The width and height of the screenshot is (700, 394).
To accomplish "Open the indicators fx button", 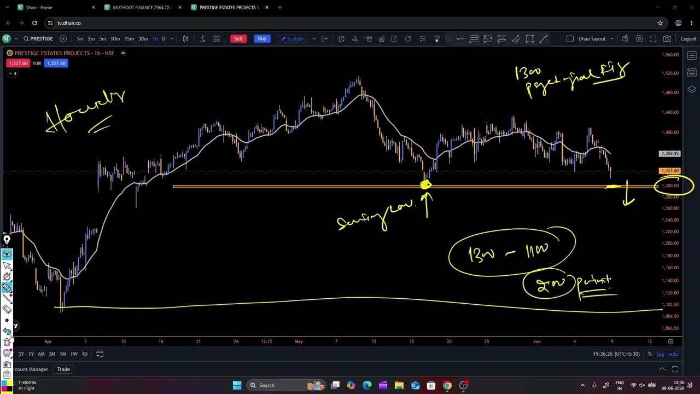I will pyautogui.click(x=202, y=39).
